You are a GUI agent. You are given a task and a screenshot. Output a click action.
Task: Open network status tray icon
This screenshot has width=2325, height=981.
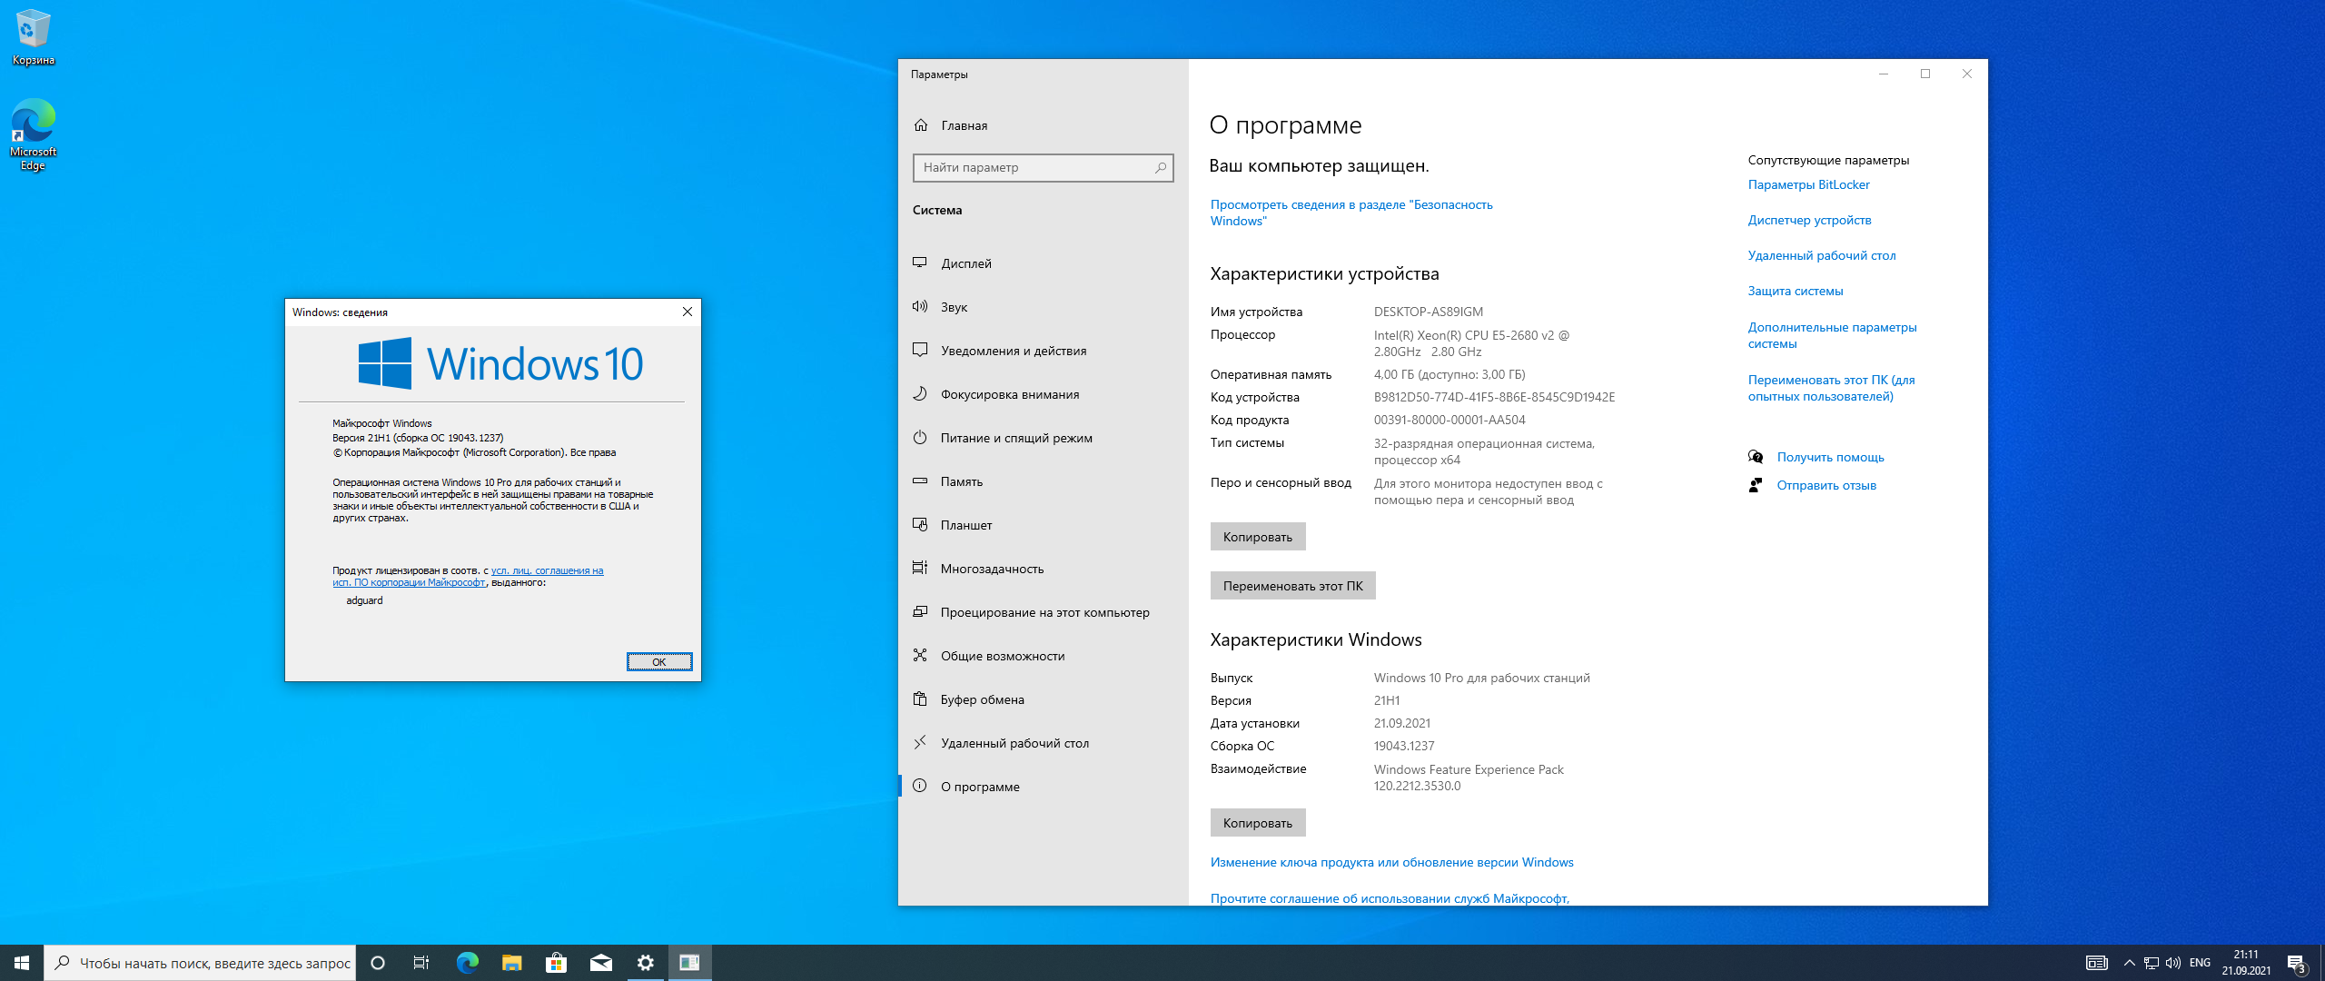[x=2151, y=963]
